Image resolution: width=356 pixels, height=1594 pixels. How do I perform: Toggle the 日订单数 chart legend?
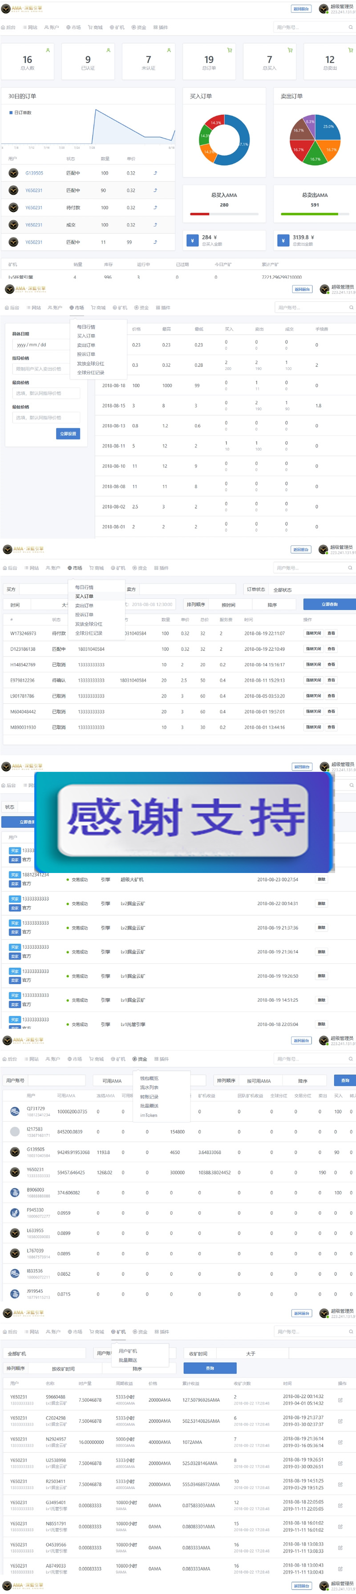pos(20,113)
